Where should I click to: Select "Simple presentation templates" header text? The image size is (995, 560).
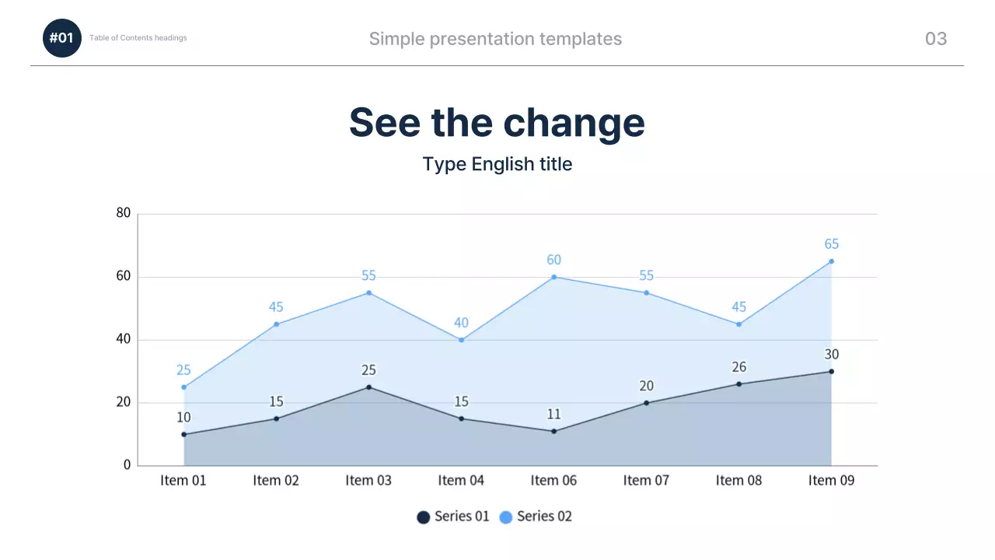(495, 39)
